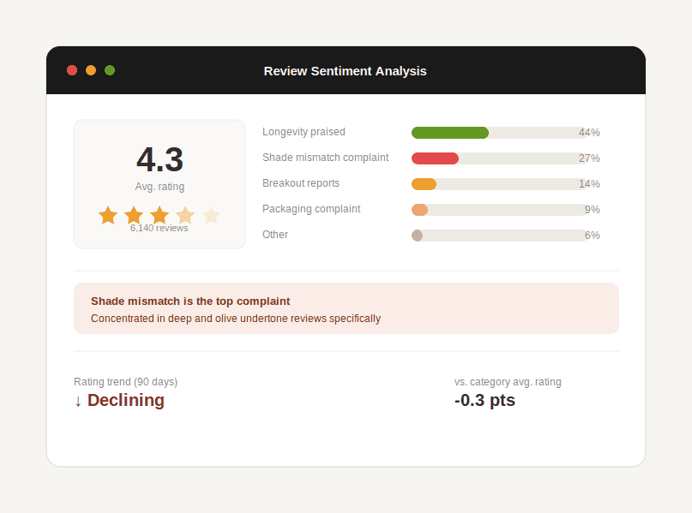Click the third filled rating star
Viewport: 692px width, 513px height.
(159, 216)
